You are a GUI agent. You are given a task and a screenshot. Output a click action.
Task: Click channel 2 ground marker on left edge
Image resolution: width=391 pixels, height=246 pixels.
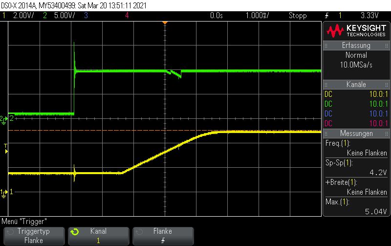4,119
